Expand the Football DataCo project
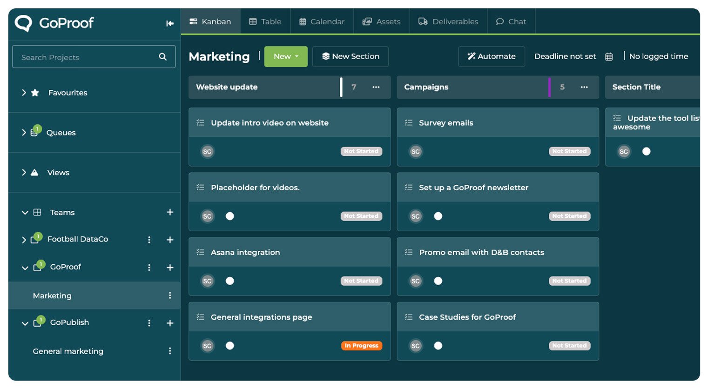 point(24,240)
